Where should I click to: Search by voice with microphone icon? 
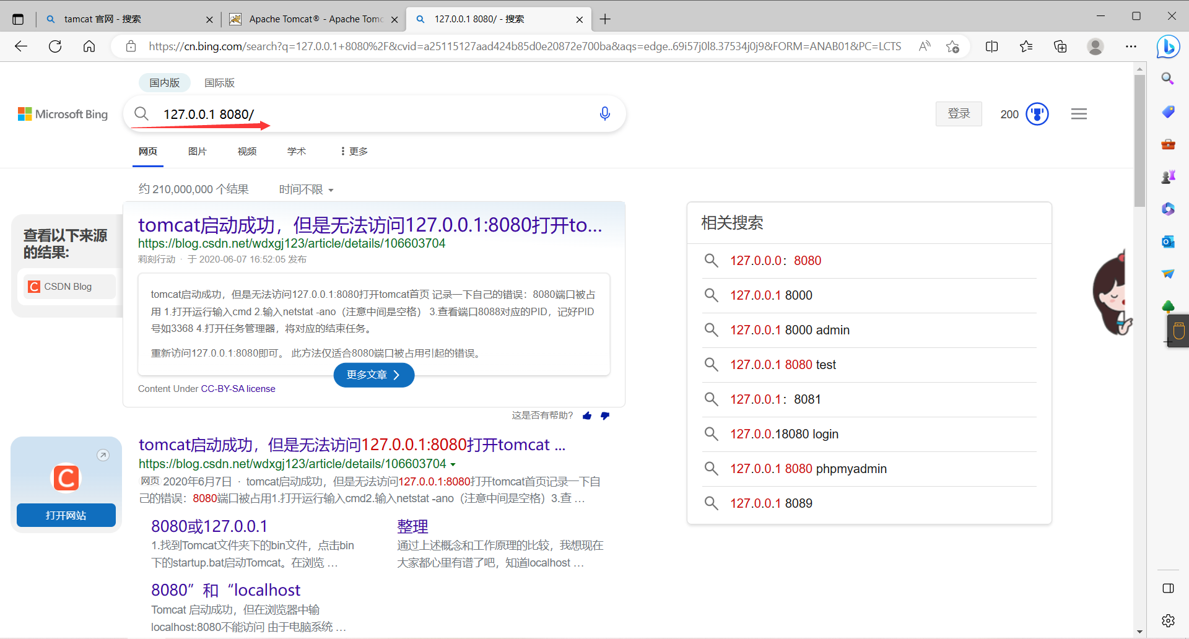[605, 113]
